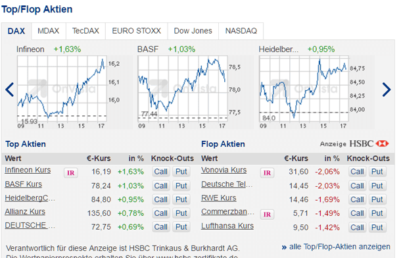This screenshot has width=401, height=258.
Task: Click the IR icon next to Infineon Kurs
Action: click(71, 172)
